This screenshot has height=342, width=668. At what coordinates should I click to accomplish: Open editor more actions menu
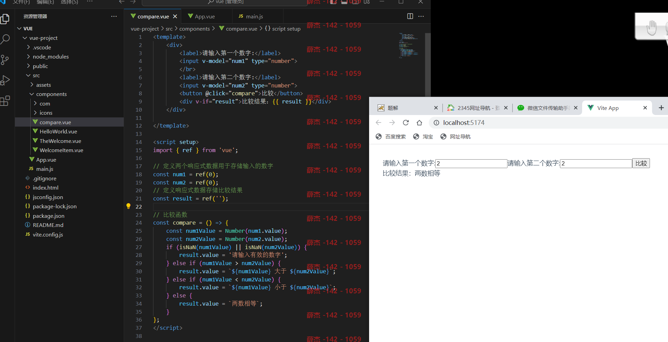(421, 16)
